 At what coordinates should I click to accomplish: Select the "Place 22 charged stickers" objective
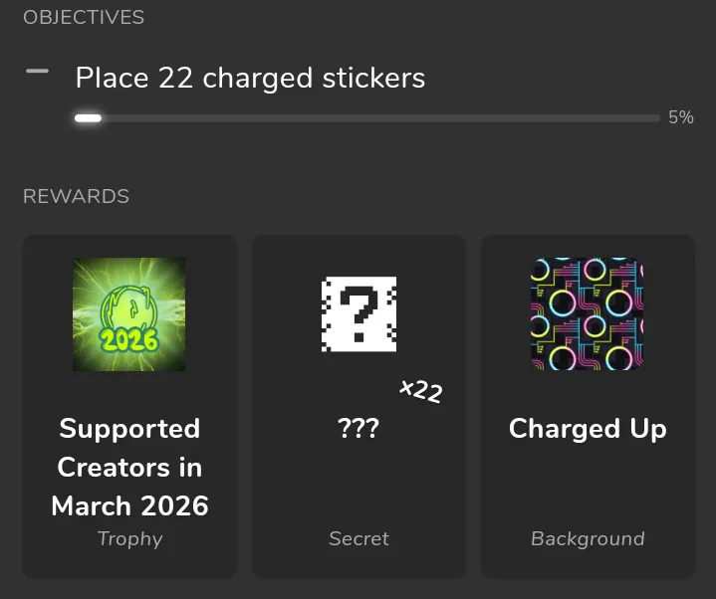pos(250,78)
